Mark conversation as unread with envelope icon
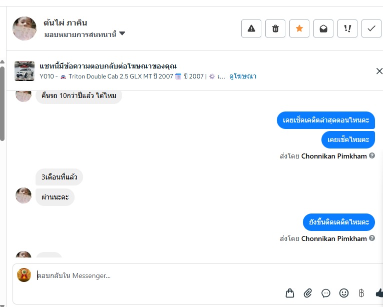Image resolution: width=383 pixels, height=307 pixels. (x=323, y=28)
